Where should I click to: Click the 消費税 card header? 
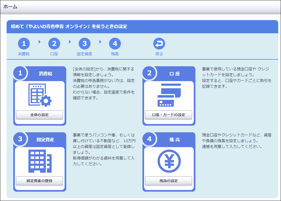(45, 74)
